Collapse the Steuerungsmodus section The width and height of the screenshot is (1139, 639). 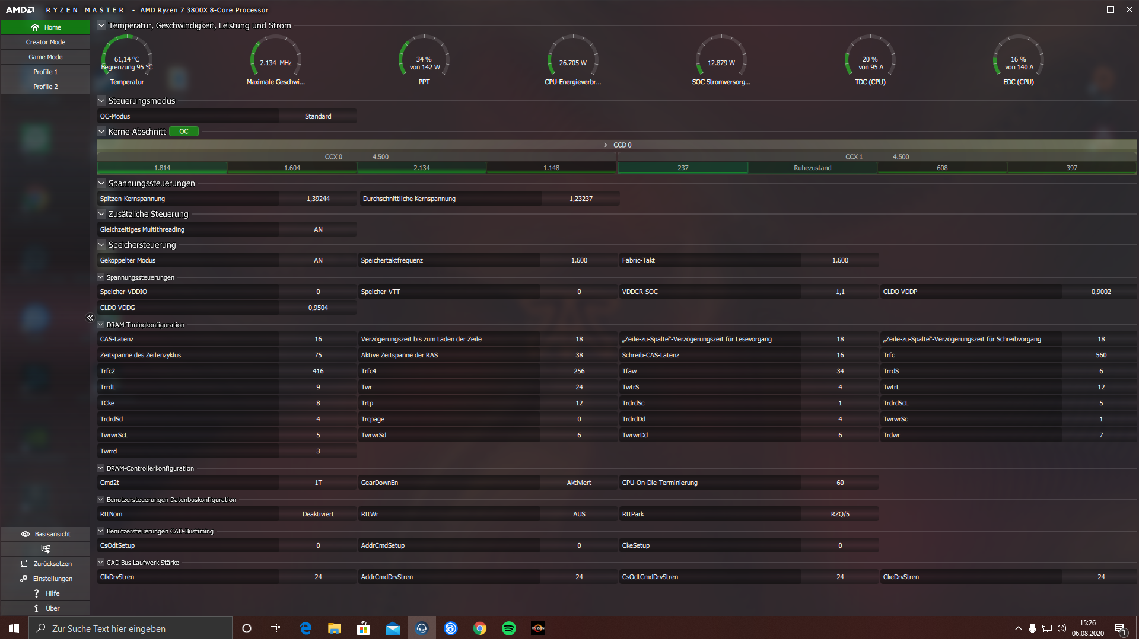point(101,101)
